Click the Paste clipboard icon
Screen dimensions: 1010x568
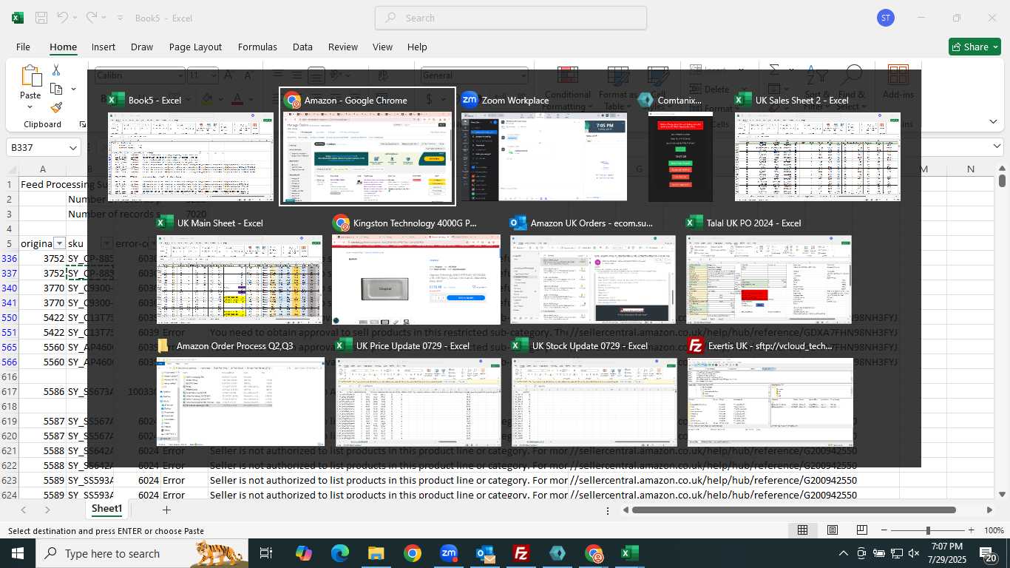coord(30,77)
